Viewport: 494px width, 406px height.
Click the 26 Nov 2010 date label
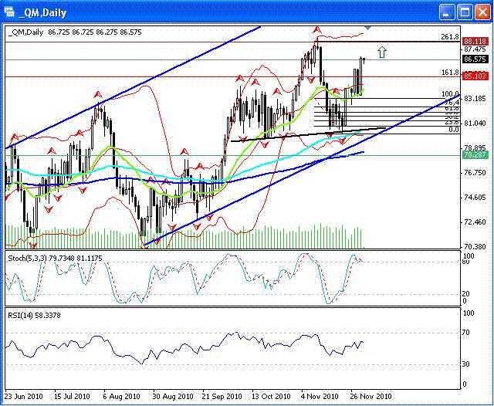370,396
